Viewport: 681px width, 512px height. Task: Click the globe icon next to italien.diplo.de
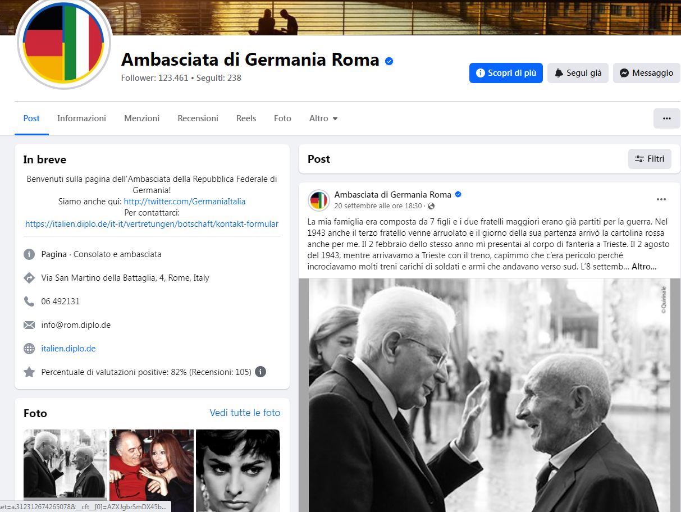pos(29,349)
